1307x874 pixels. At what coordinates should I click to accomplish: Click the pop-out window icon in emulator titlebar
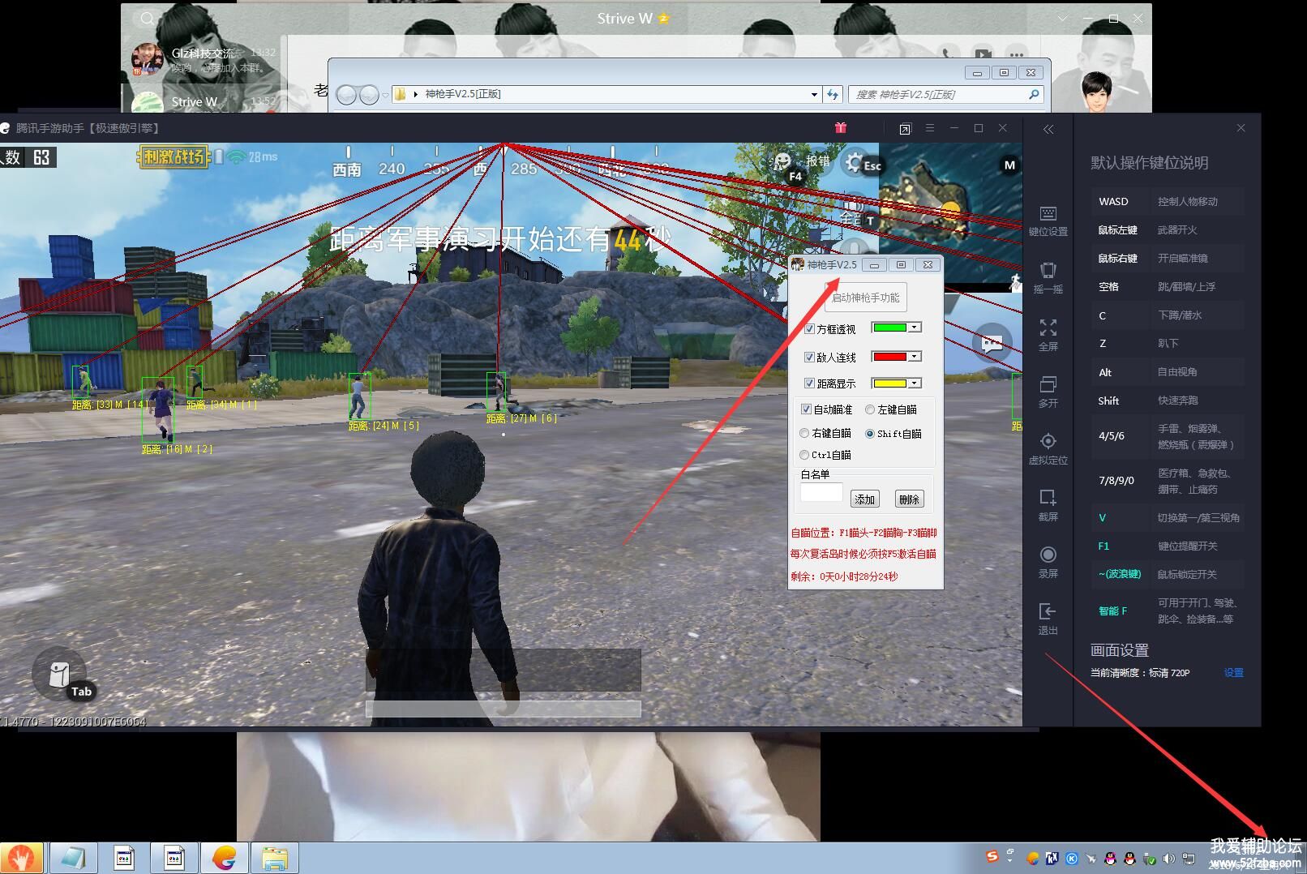[x=905, y=128]
